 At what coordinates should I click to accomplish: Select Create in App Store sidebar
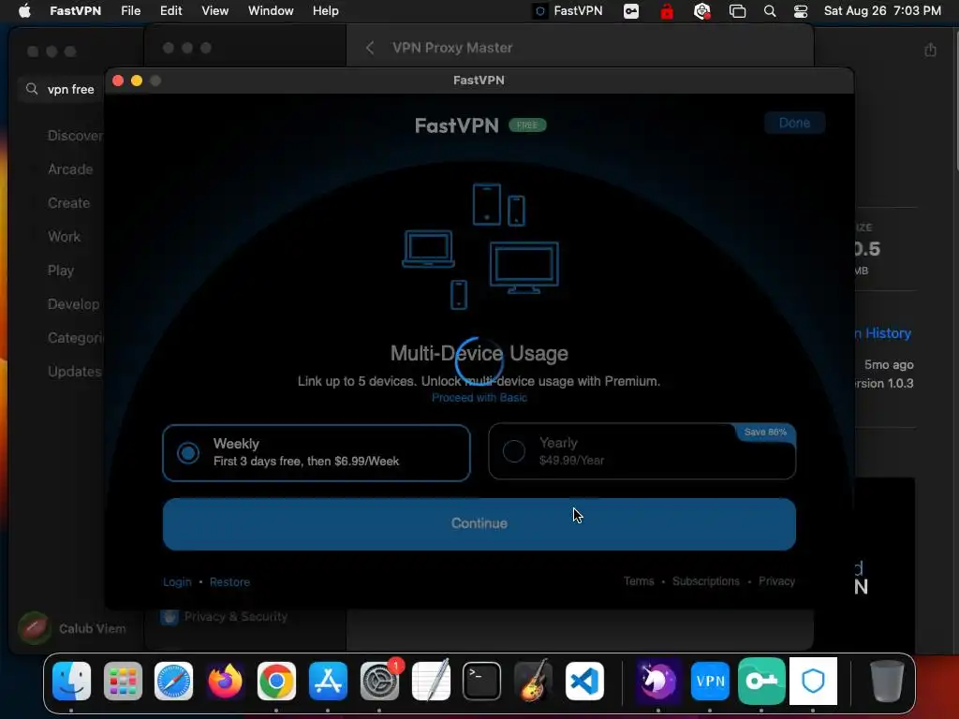coord(68,203)
